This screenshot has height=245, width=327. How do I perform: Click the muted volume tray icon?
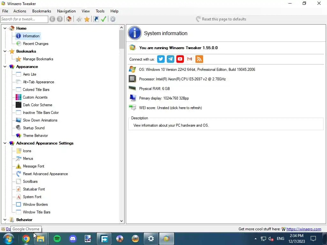coord(271,239)
